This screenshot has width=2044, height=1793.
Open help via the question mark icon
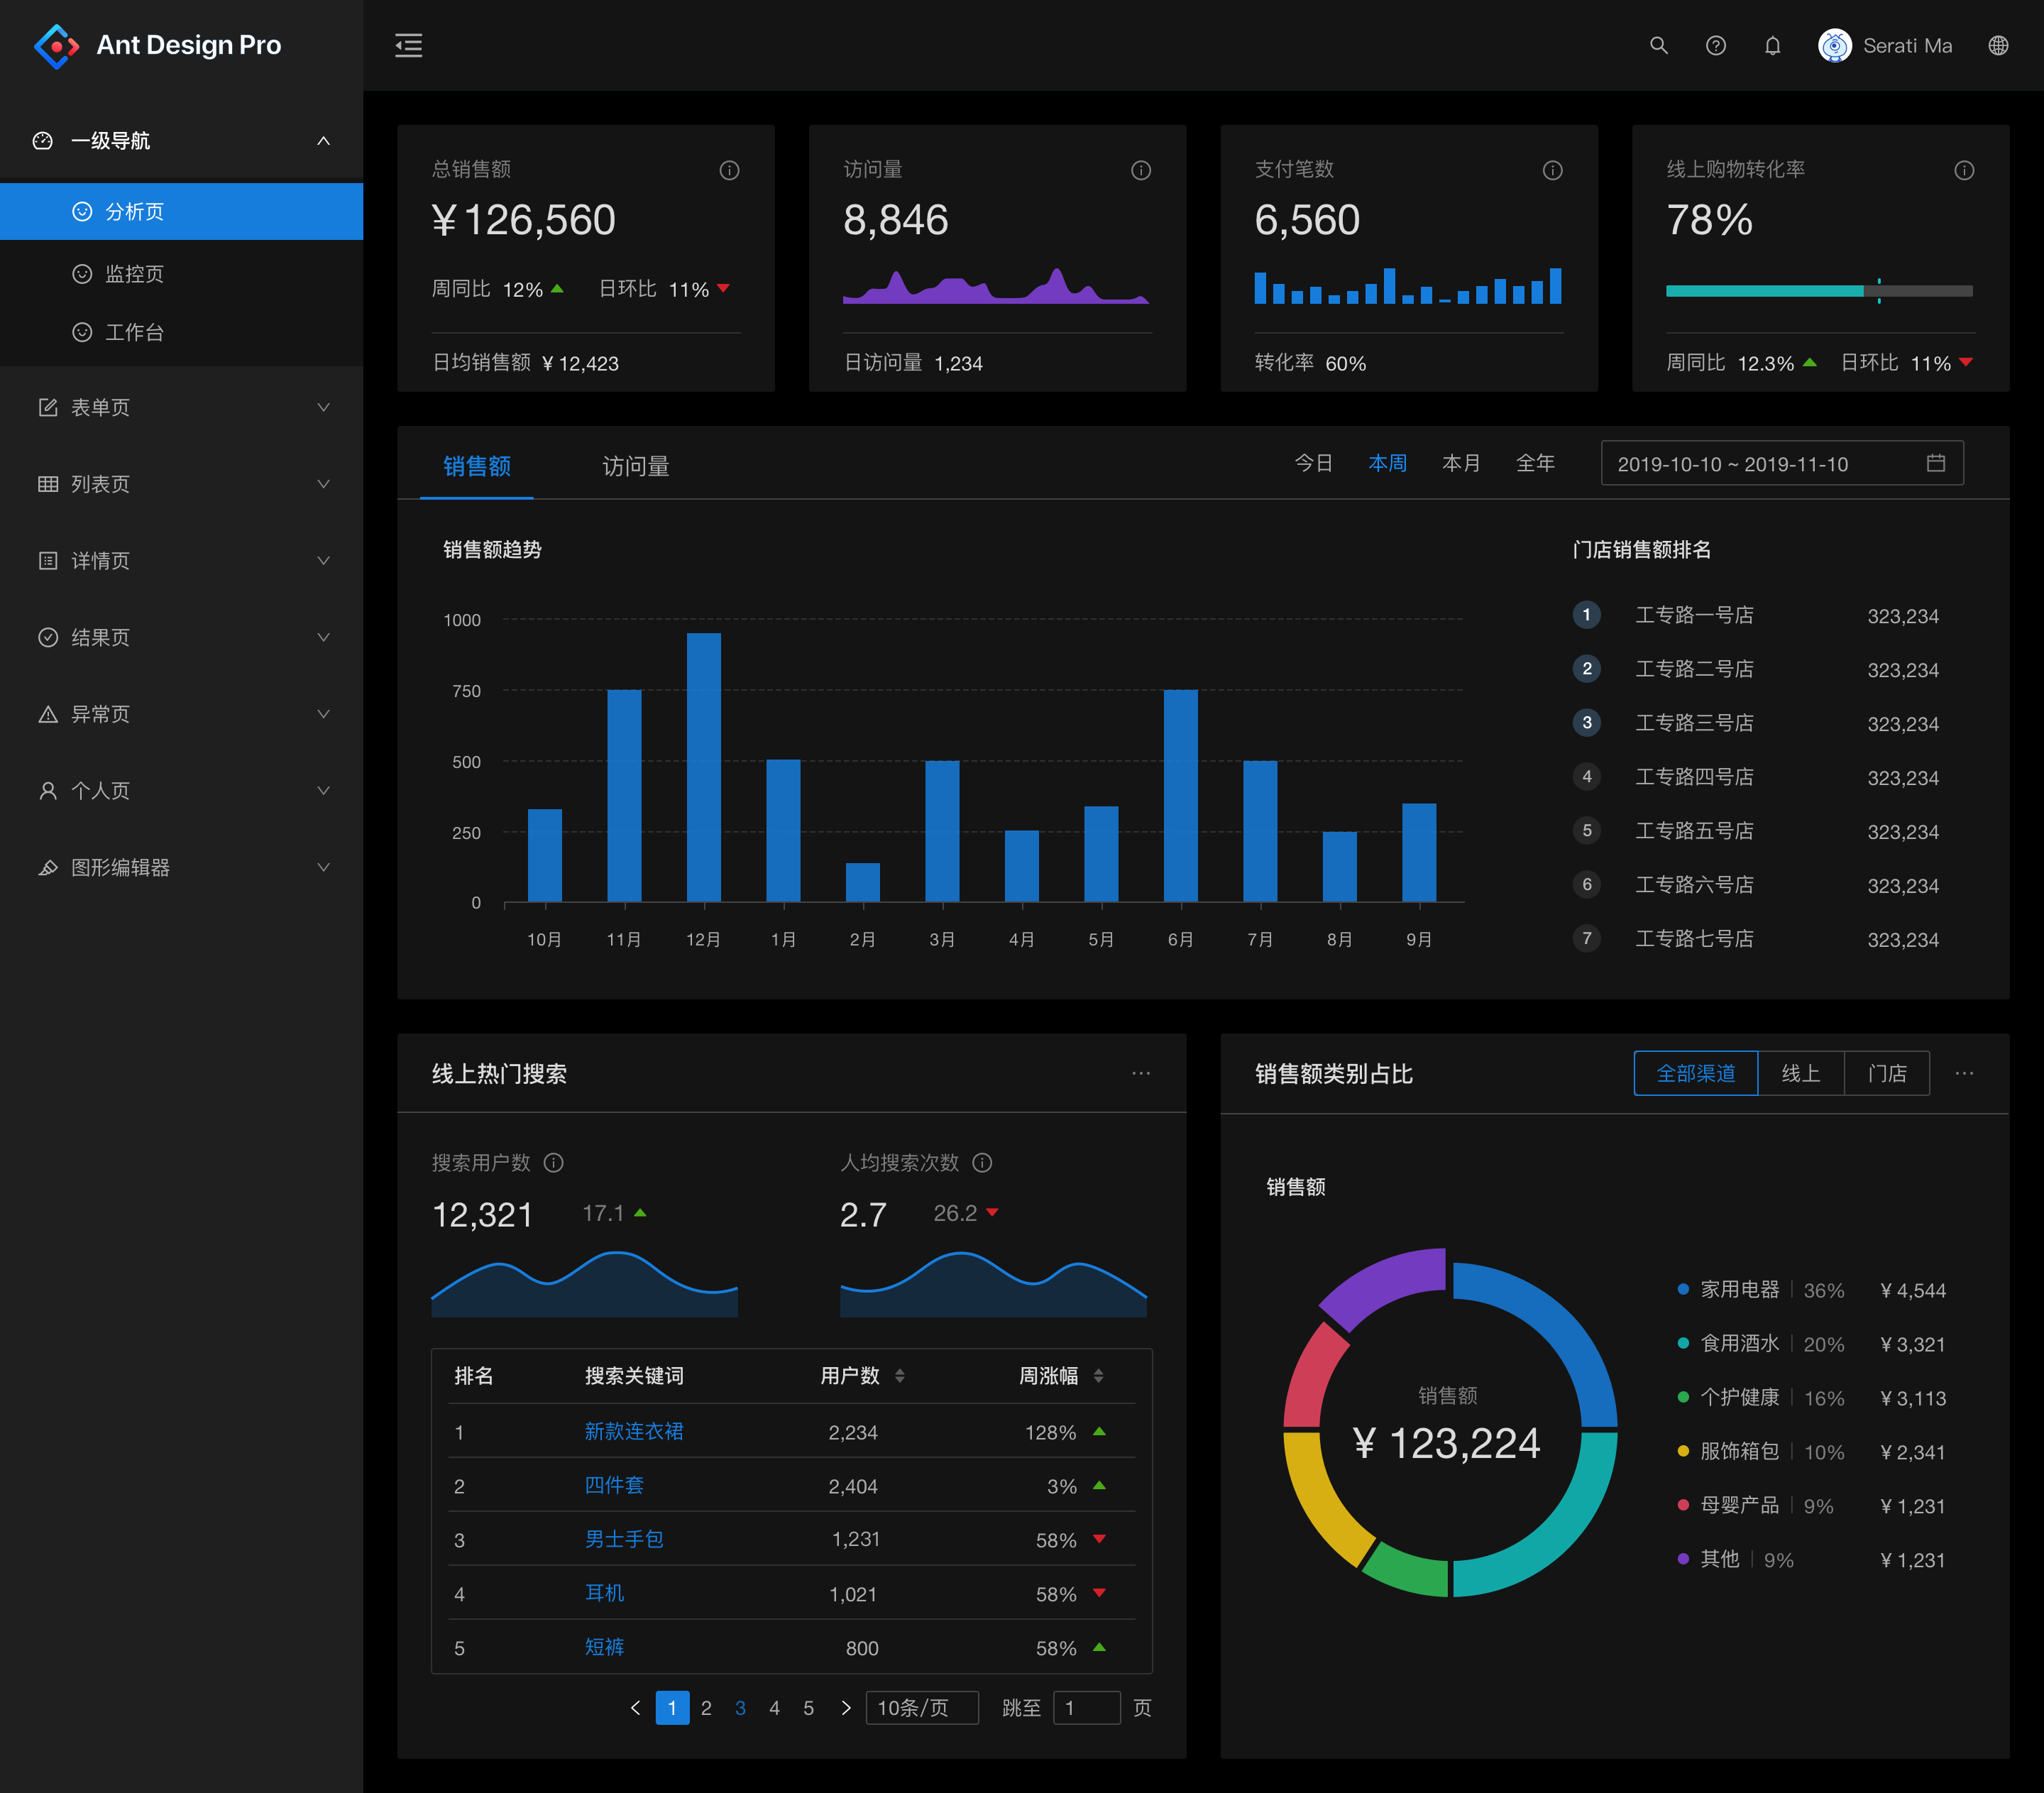pos(1715,45)
